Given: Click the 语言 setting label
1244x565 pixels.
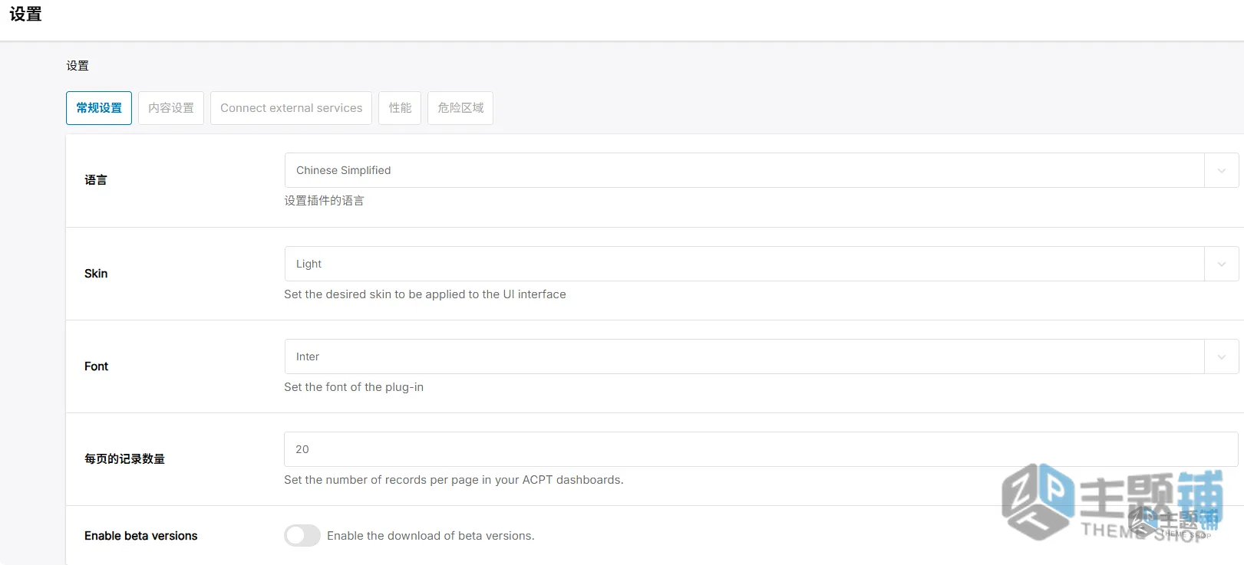Looking at the screenshot, I should click(x=96, y=180).
